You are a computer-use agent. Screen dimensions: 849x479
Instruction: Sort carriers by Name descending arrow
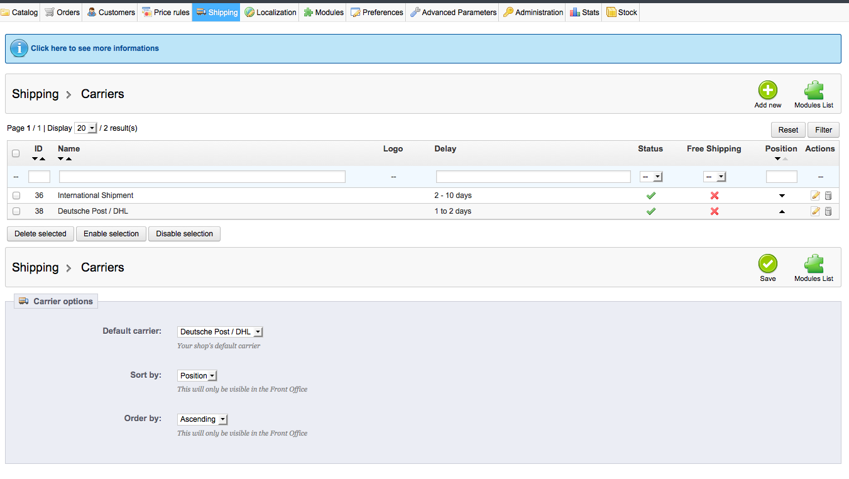coord(61,159)
